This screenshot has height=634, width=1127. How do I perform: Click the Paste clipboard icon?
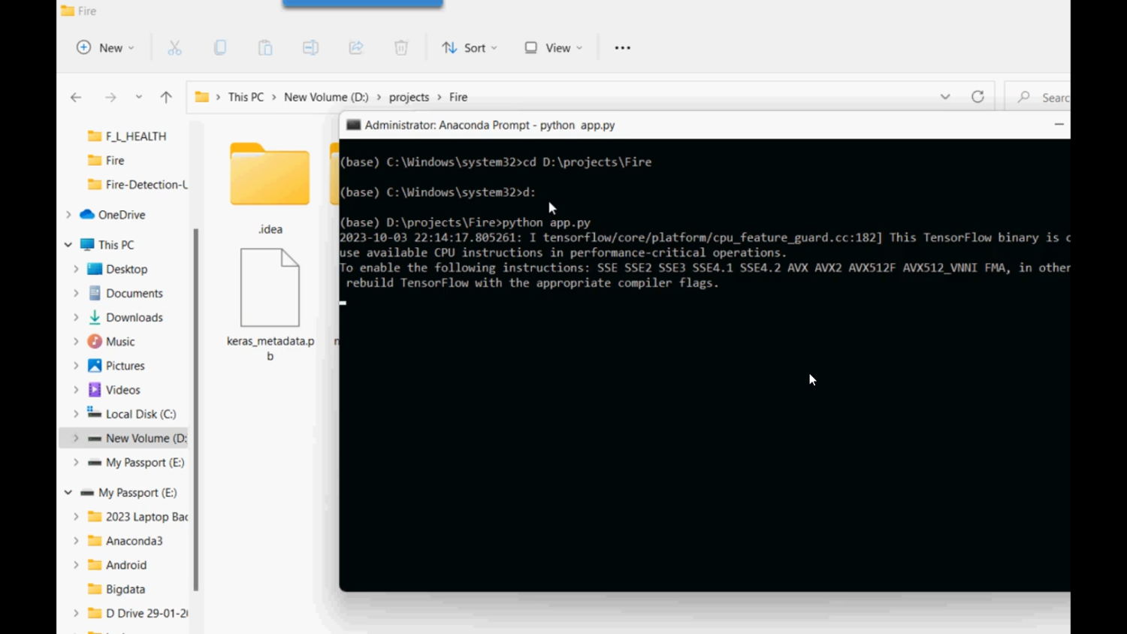(265, 48)
